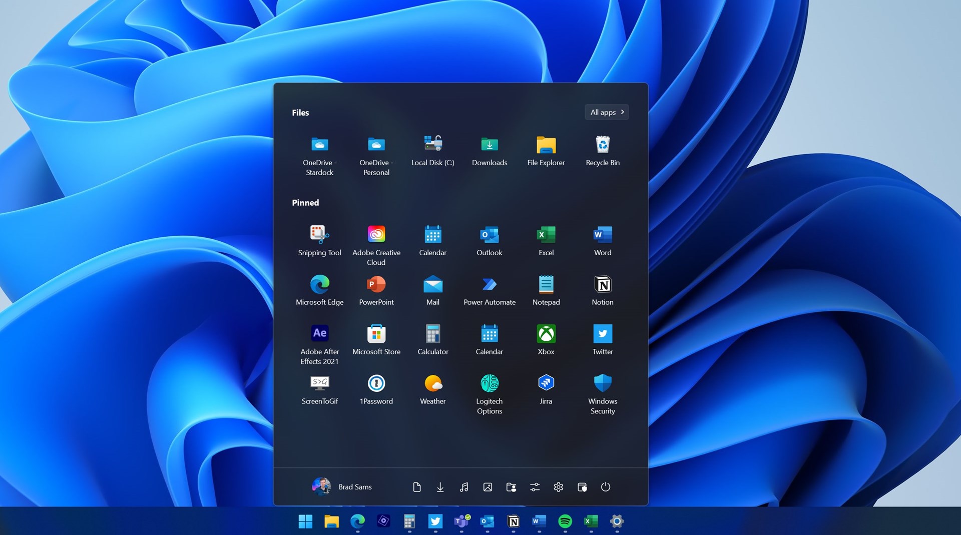The height and width of the screenshot is (535, 961).
Task: Open Word from taskbar
Action: point(539,521)
